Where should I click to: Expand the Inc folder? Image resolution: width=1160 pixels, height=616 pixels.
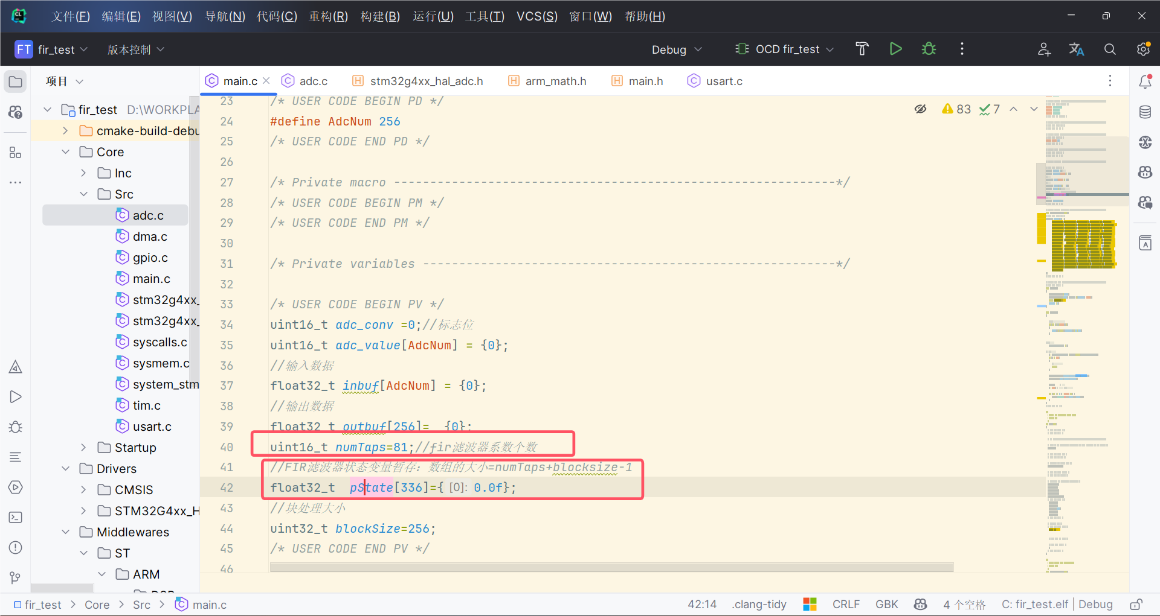pos(83,173)
